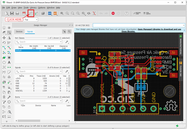
Task: Toggle the Manufacturing side panel
Action: pos(181,45)
